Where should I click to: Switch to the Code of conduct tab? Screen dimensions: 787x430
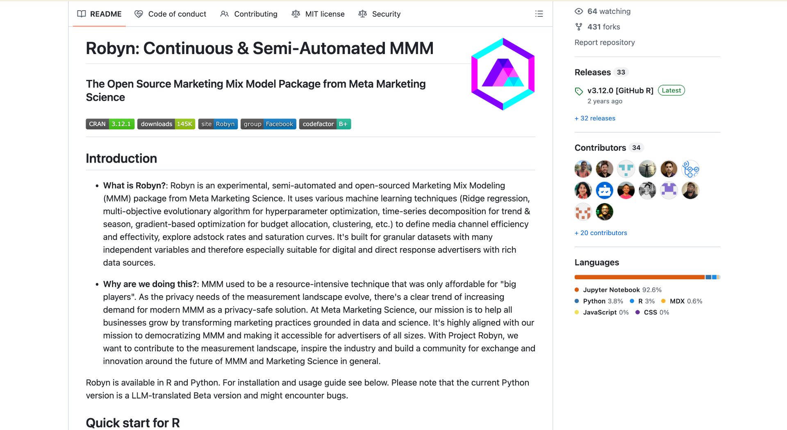click(x=171, y=14)
